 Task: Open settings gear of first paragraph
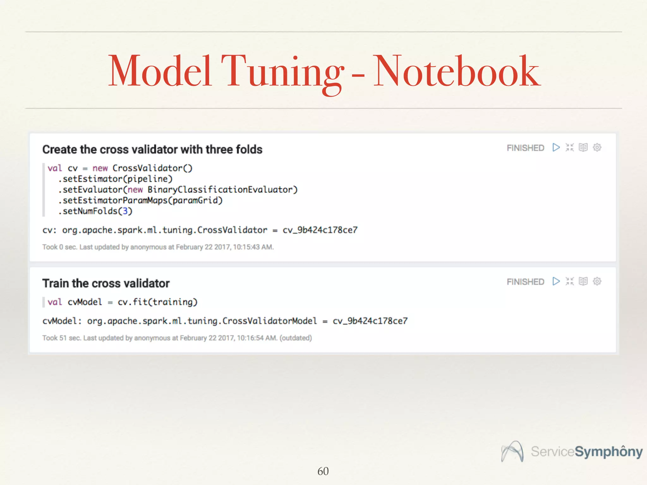click(x=597, y=147)
